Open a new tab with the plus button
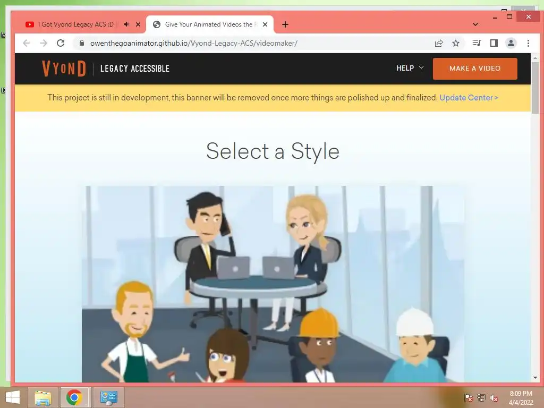The width and height of the screenshot is (544, 408). click(x=285, y=24)
